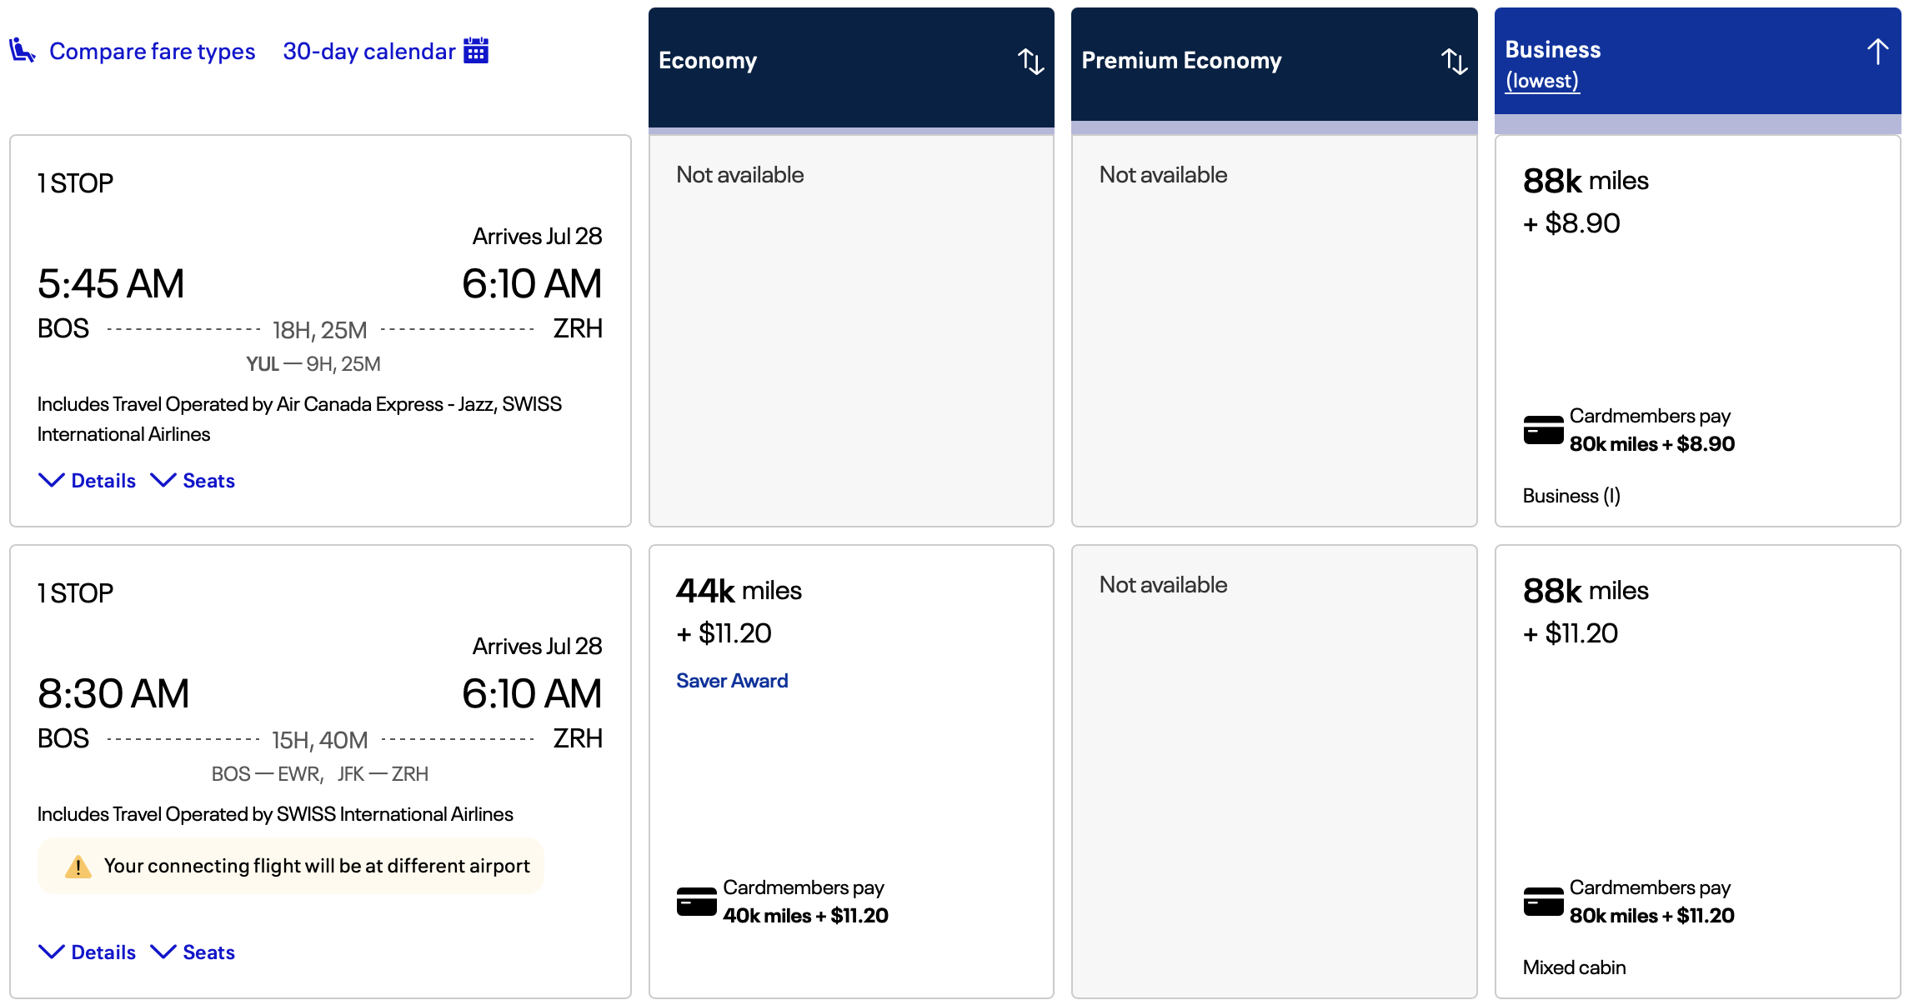
Task: Click the seat icon beside Compare fare types
Action: pos(23,50)
